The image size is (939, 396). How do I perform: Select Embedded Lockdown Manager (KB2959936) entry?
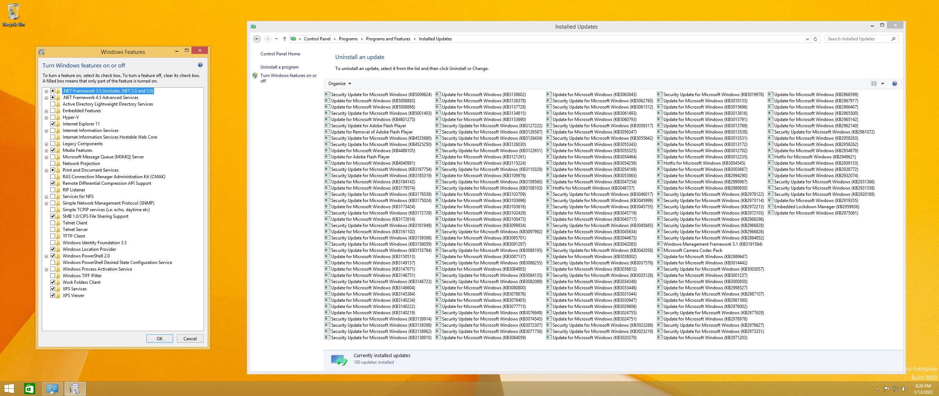click(814, 207)
